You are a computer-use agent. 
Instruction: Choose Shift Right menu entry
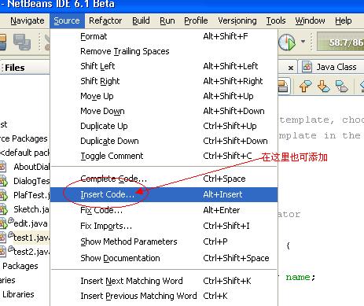point(164,81)
